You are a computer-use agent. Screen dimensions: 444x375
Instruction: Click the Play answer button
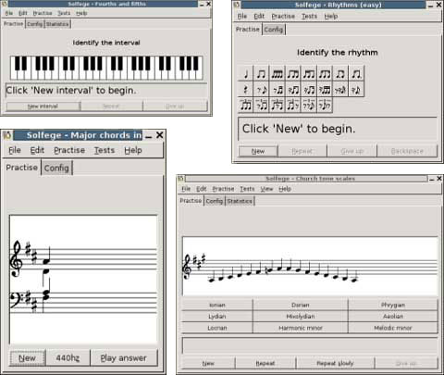tap(124, 358)
